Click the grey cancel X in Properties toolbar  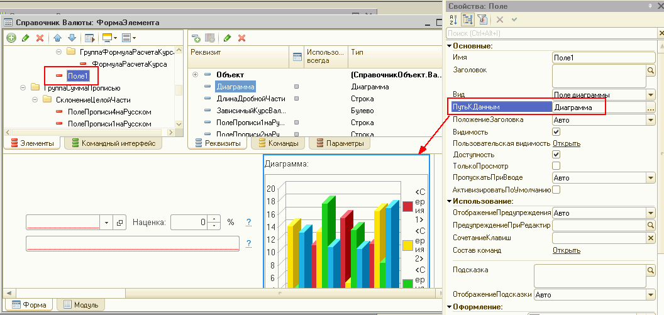coord(500,19)
